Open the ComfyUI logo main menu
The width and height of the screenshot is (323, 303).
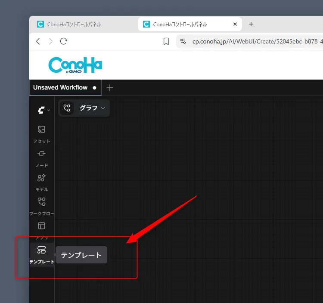pyautogui.click(x=44, y=110)
